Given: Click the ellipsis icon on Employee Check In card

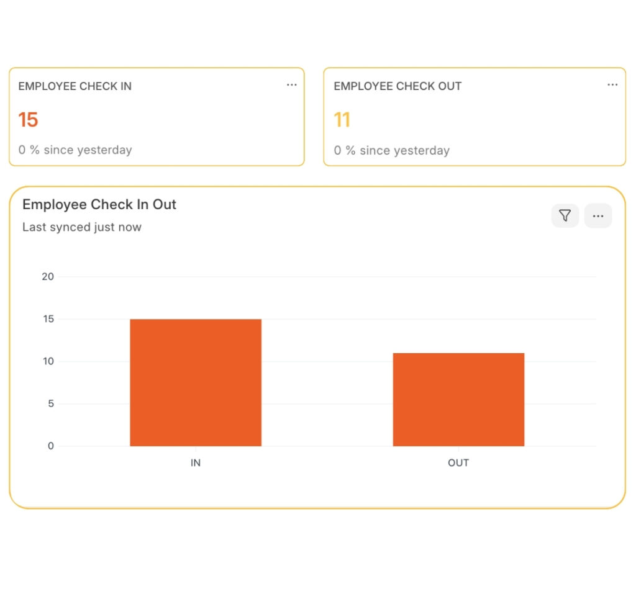Looking at the screenshot, I should click(x=292, y=85).
